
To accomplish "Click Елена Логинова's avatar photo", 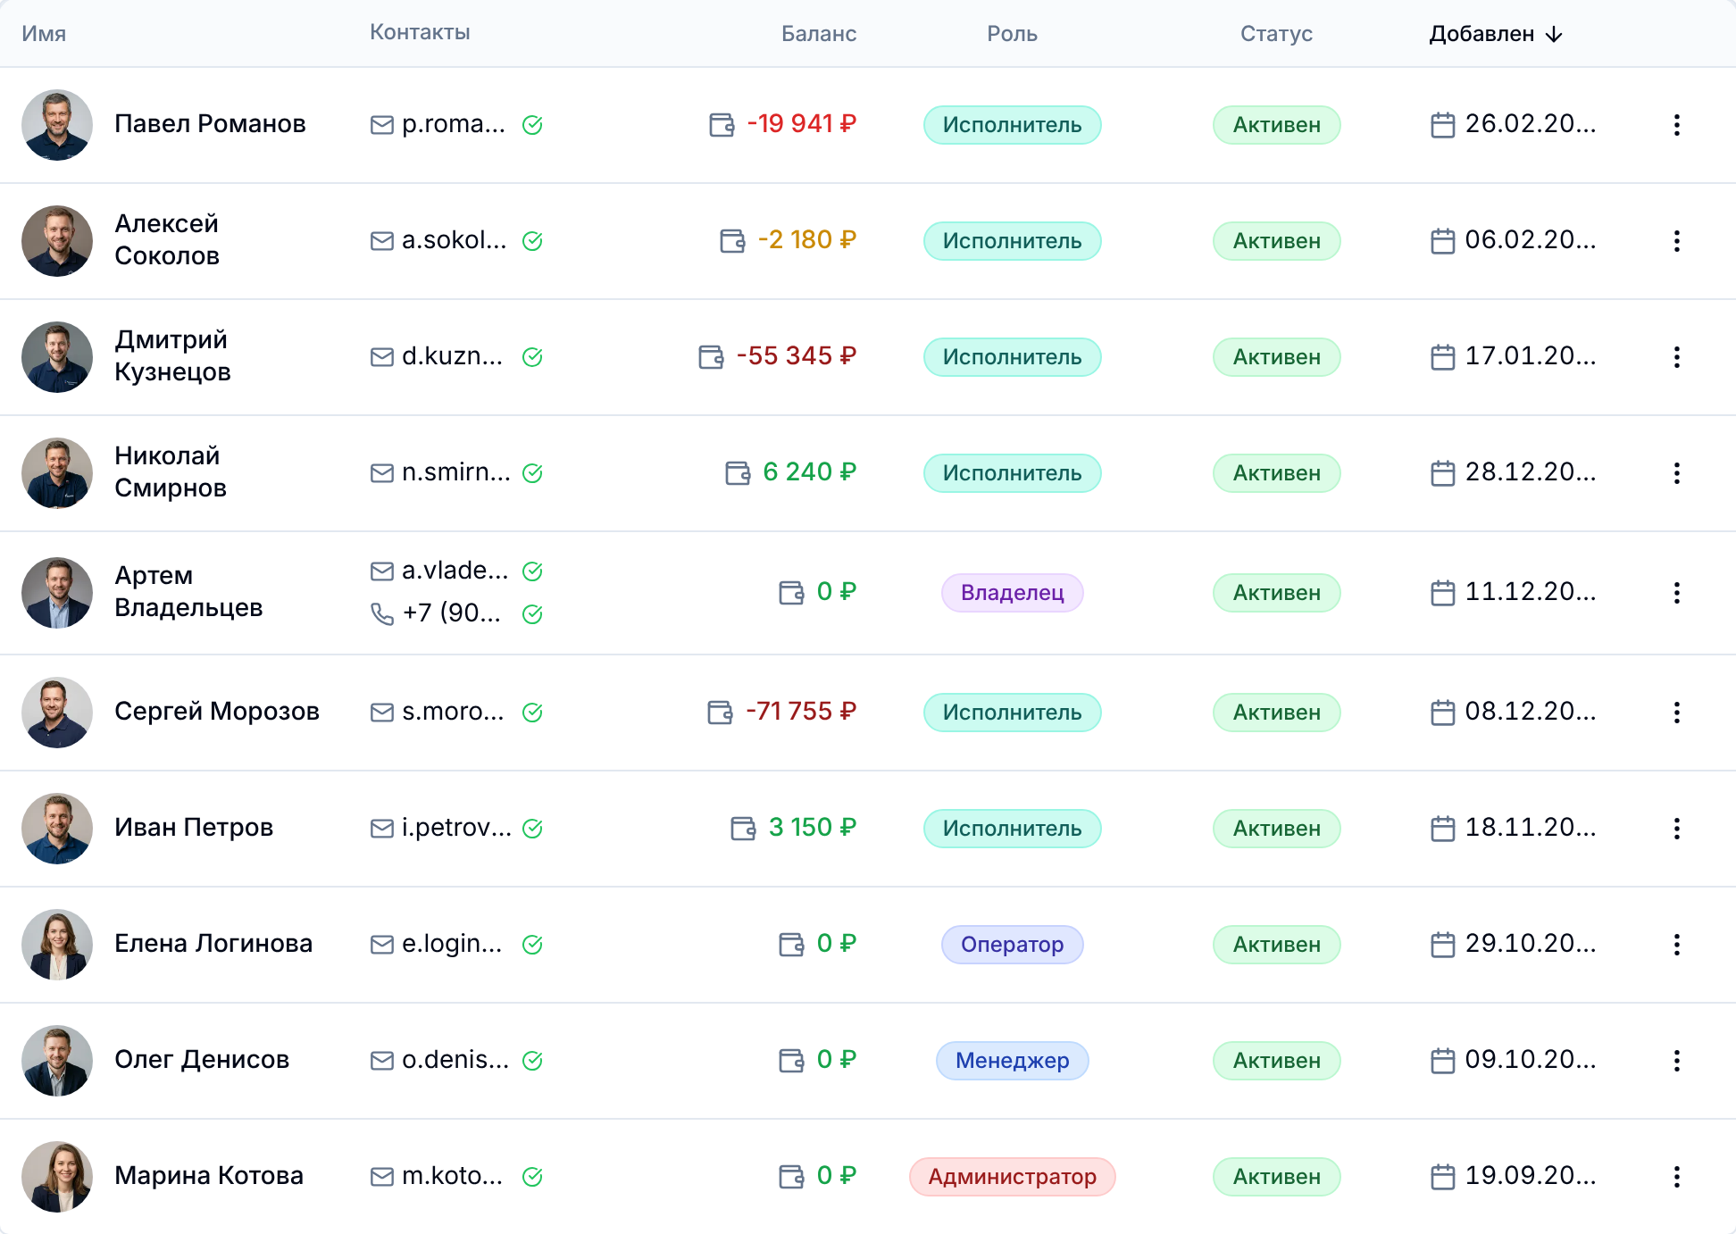I will 57,945.
